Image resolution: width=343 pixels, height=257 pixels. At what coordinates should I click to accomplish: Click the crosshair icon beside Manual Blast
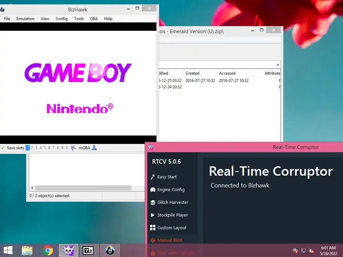pyautogui.click(x=153, y=240)
